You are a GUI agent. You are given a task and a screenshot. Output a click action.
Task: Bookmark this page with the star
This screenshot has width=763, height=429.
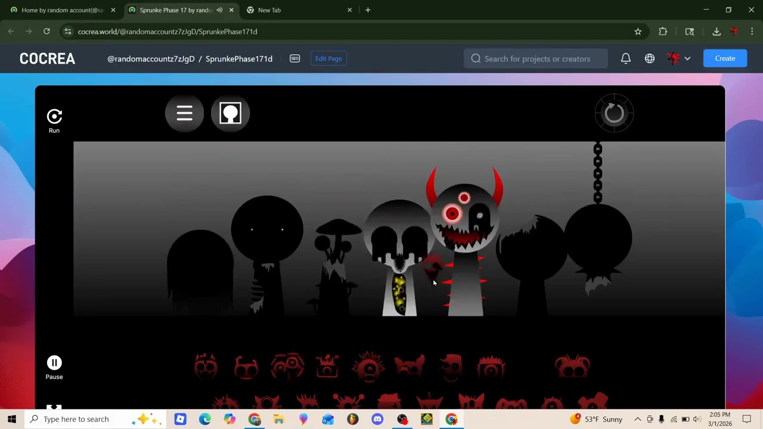click(638, 32)
